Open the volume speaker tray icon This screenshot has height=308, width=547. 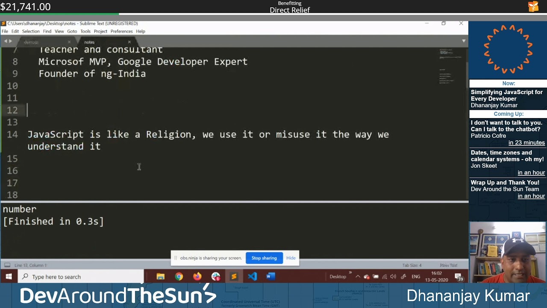pyautogui.click(x=393, y=277)
